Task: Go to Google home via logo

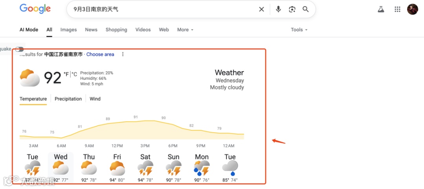Action: coord(35,9)
